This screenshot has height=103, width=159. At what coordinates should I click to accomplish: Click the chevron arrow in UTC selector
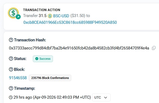106,98
